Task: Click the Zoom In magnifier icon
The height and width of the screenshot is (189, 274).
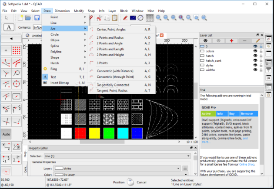Action: [x=158, y=18]
